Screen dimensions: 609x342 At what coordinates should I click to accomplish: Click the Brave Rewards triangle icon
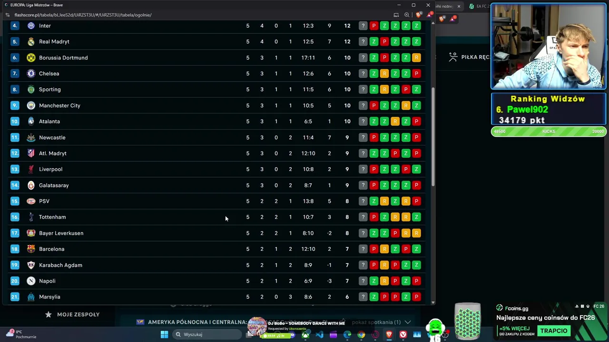[x=429, y=15]
